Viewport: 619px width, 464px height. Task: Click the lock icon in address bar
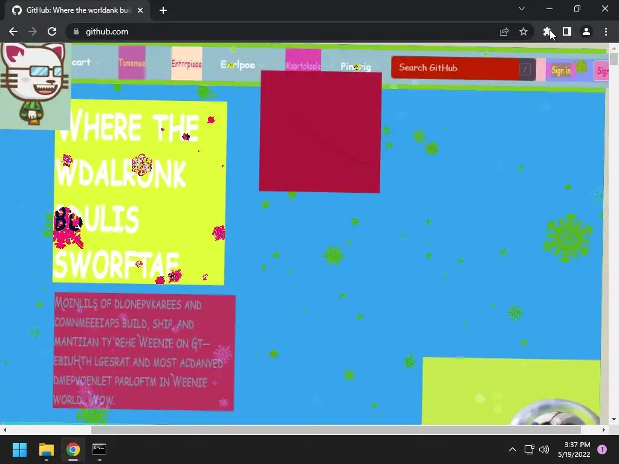[x=76, y=31]
